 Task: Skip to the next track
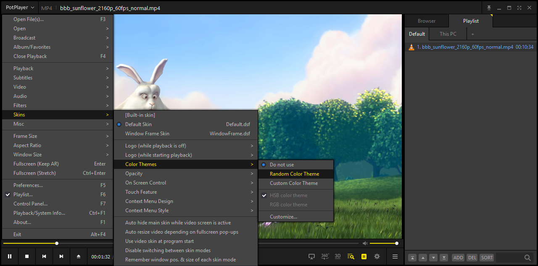(x=61, y=256)
